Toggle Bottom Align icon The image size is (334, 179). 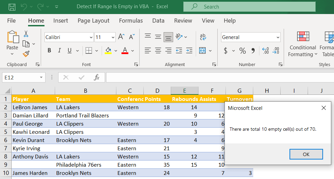[168, 37]
